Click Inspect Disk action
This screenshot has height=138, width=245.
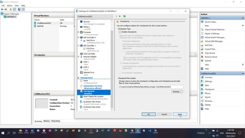[x=210, y=49]
